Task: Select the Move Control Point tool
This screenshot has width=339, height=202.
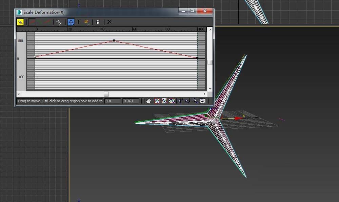Action: 71,22
